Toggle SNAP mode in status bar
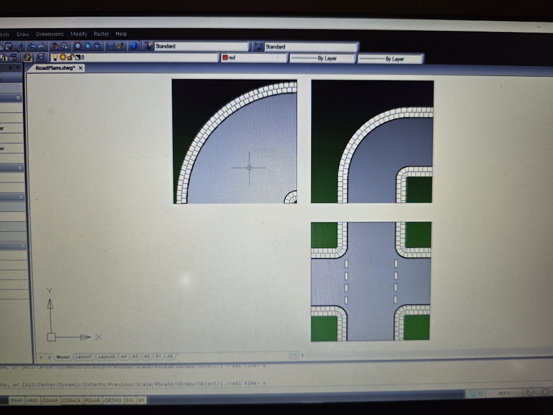Viewport: 553px width, 415px height. [15, 400]
